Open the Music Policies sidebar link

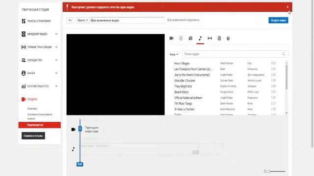tap(40, 116)
